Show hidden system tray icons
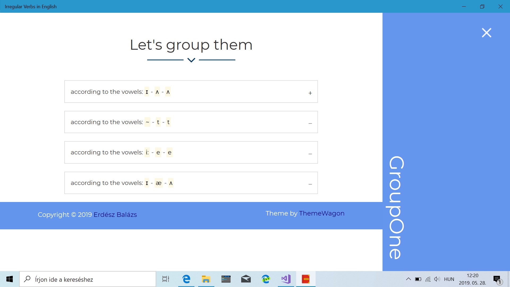Viewport: 510px width, 287px height. pos(409,279)
